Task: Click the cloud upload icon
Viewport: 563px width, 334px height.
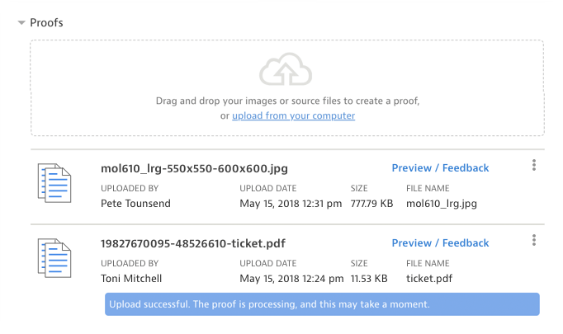Action: [x=286, y=72]
